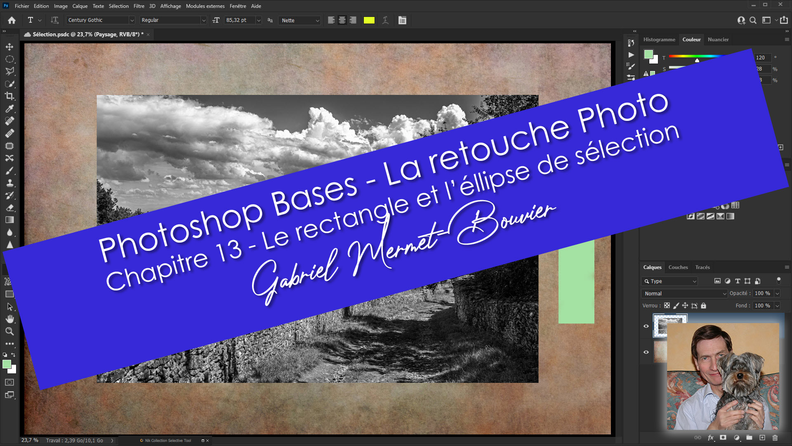Open the character and paragraph panels icon
The height and width of the screenshot is (446, 792).
[x=402, y=20]
